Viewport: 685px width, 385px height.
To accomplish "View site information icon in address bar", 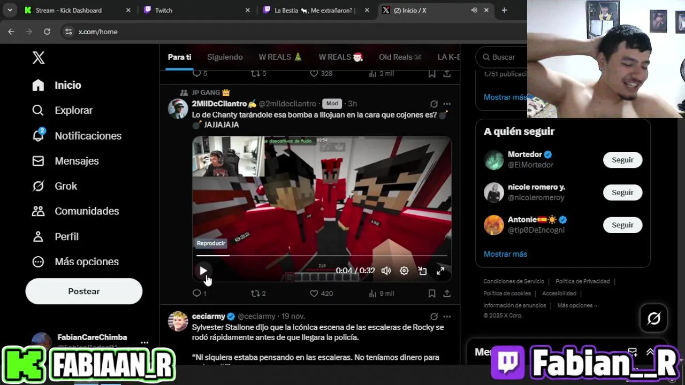I will click(x=68, y=32).
